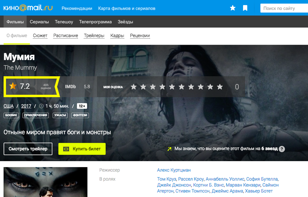Open the Телешоу section
The image size is (308, 197).
point(64,22)
